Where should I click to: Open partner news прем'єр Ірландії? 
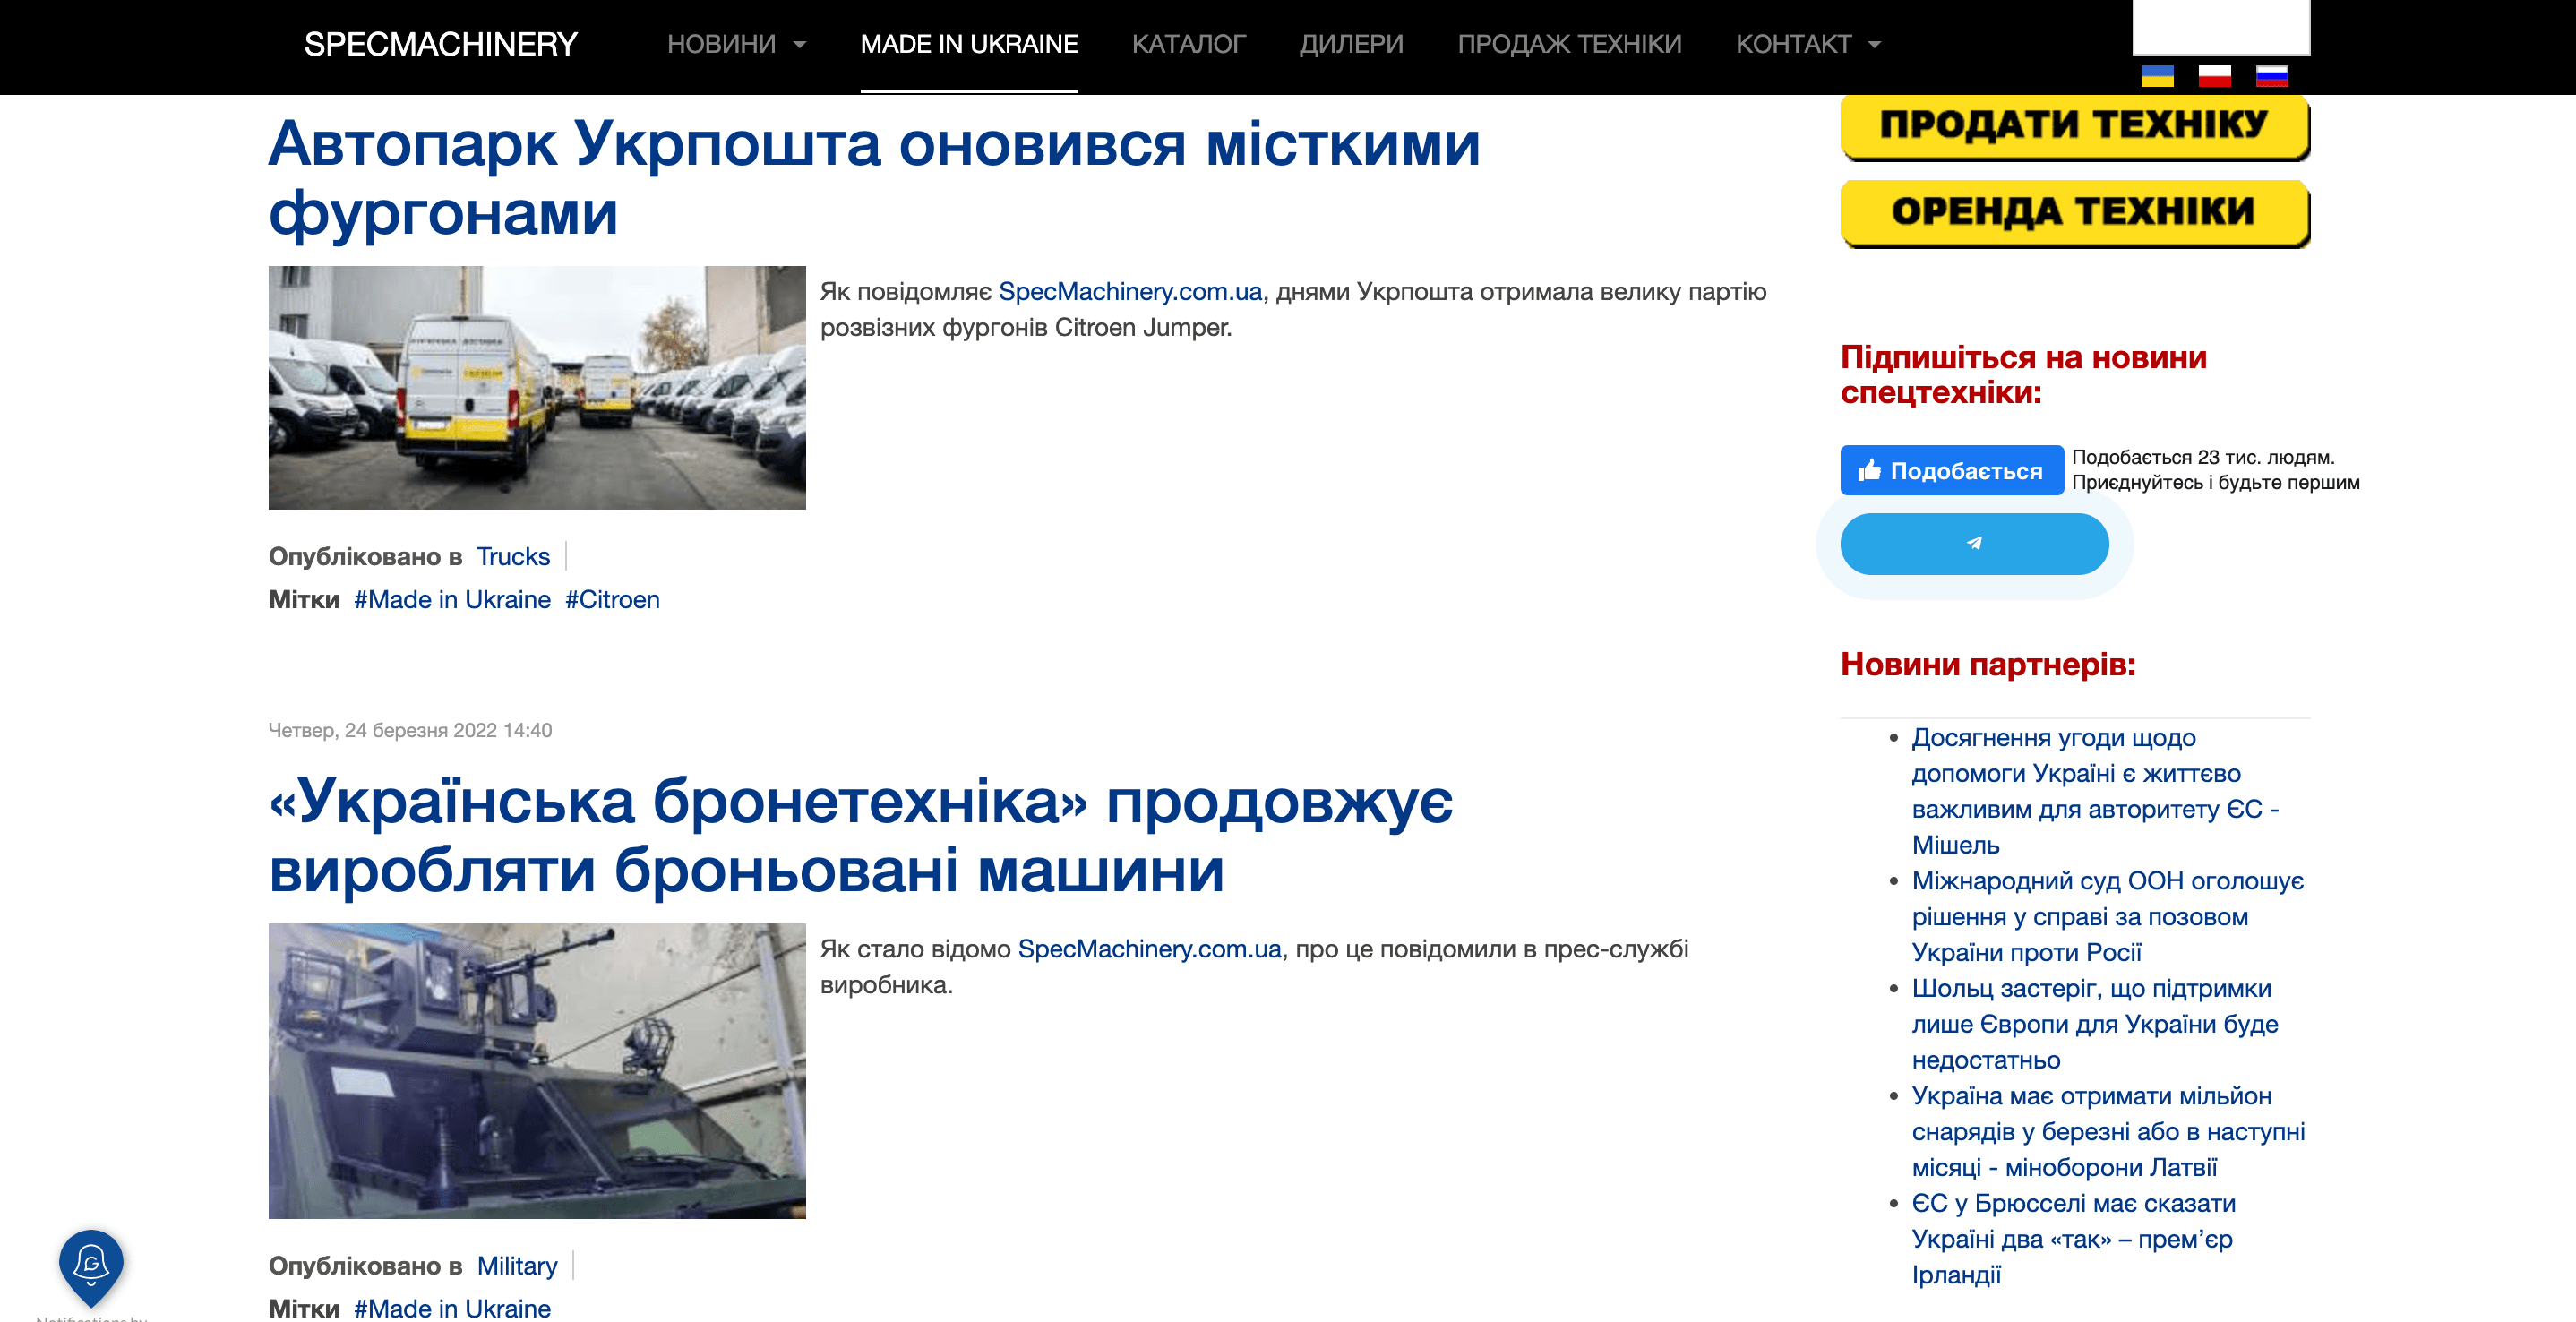pos(2073,1239)
